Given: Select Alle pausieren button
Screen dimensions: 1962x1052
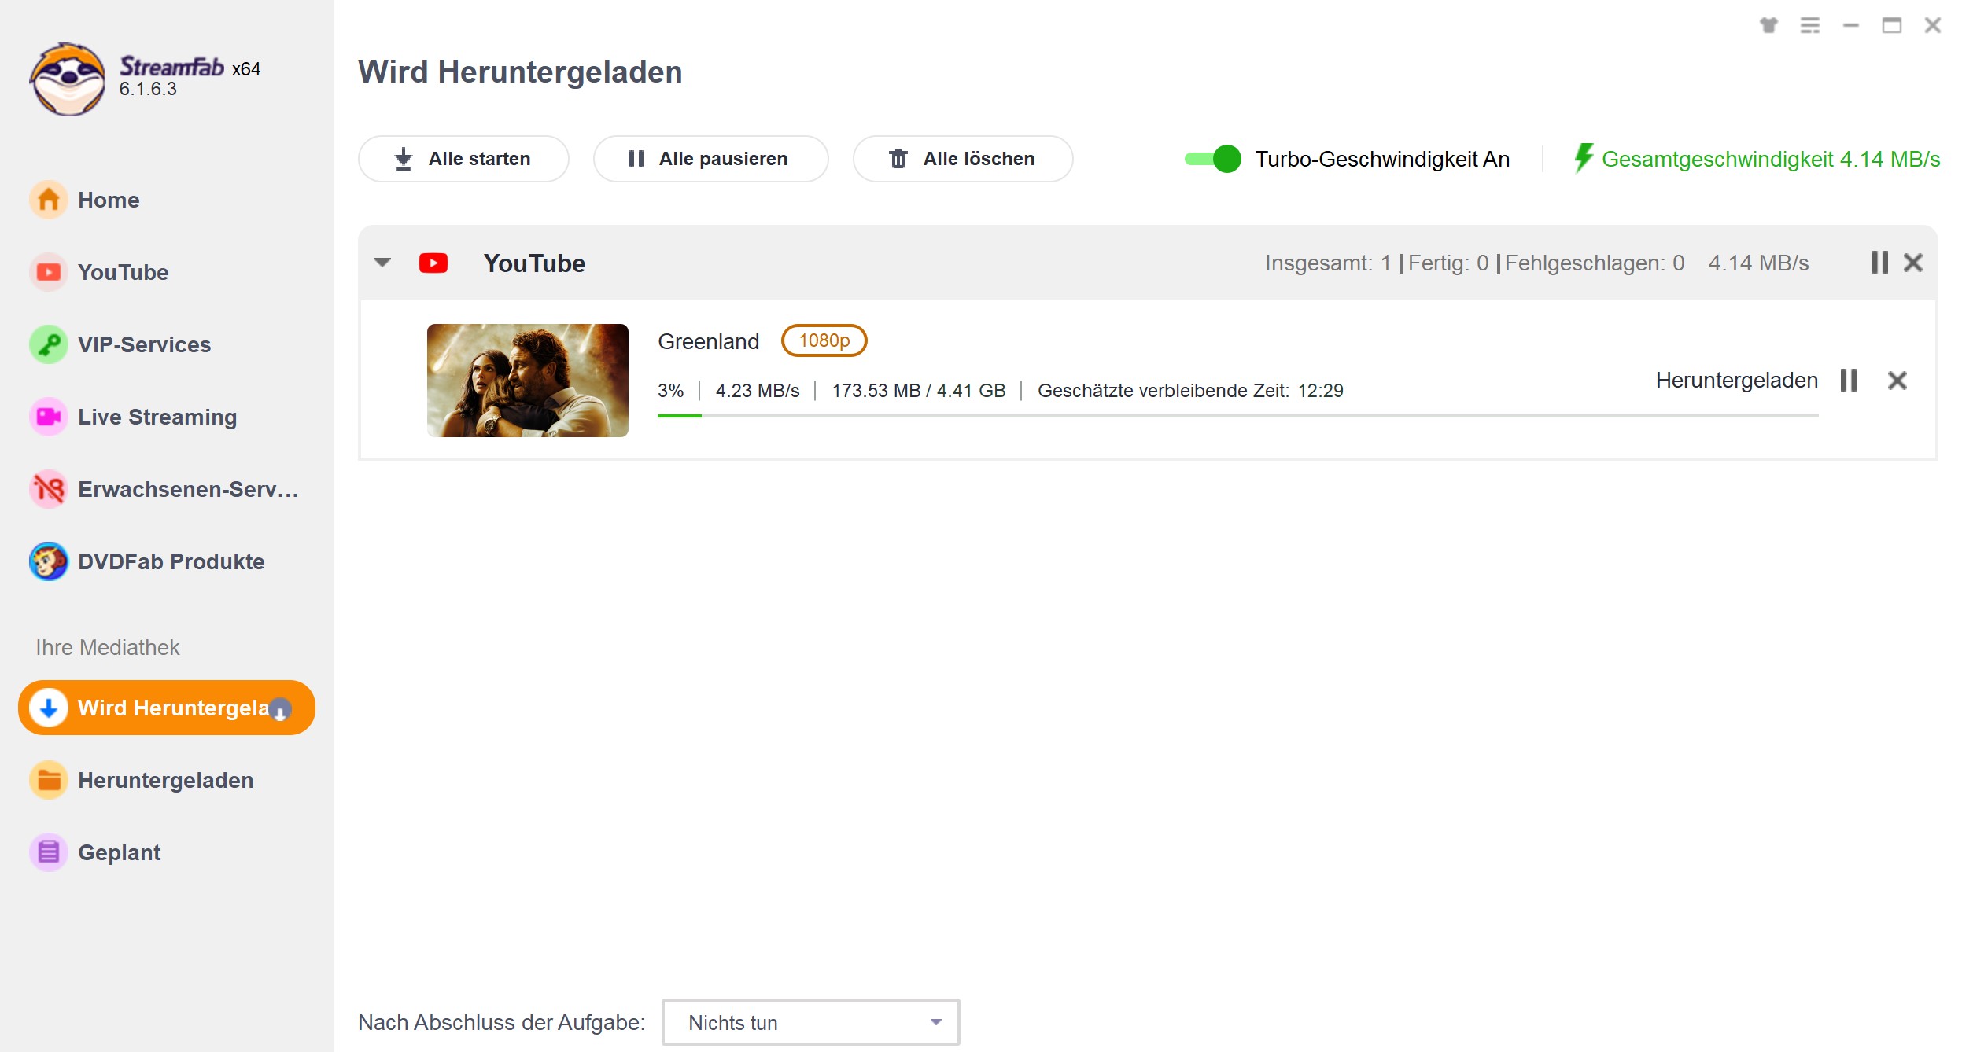Looking at the screenshot, I should tap(711, 160).
